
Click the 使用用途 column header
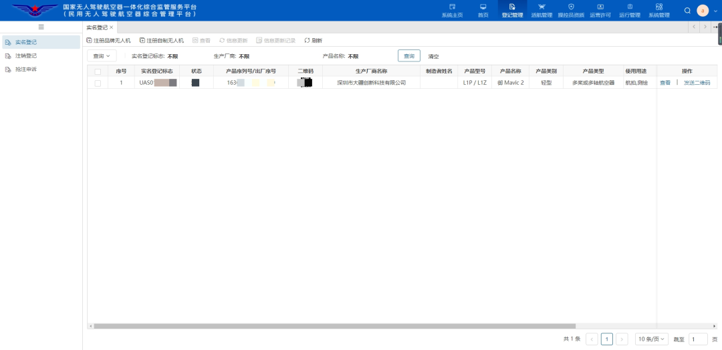tap(636, 71)
